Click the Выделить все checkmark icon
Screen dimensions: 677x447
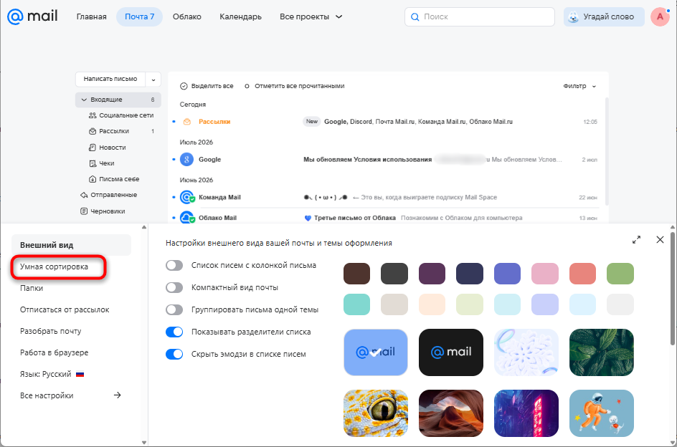[x=184, y=86]
